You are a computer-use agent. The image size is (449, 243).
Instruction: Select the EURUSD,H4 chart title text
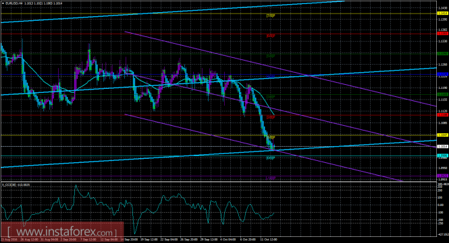(14, 3)
